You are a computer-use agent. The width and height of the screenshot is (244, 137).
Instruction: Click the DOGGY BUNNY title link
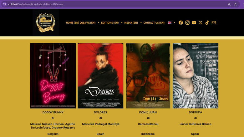click(53, 112)
